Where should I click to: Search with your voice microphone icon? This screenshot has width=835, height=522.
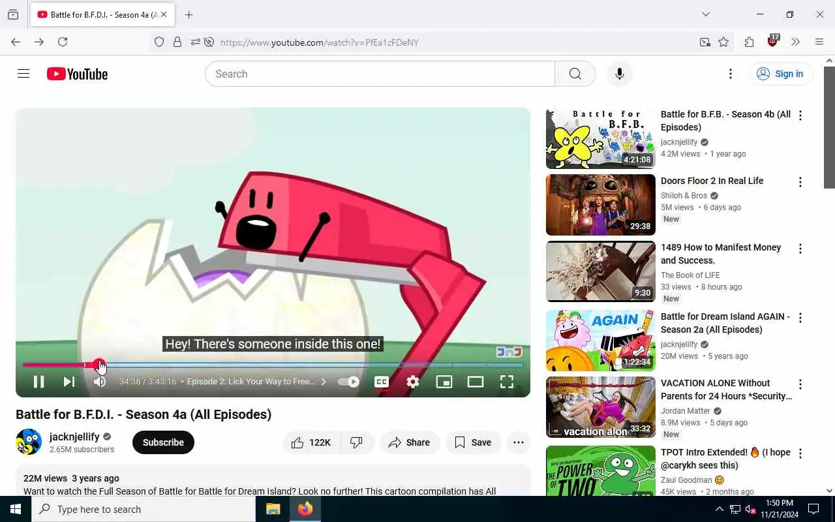coord(620,74)
